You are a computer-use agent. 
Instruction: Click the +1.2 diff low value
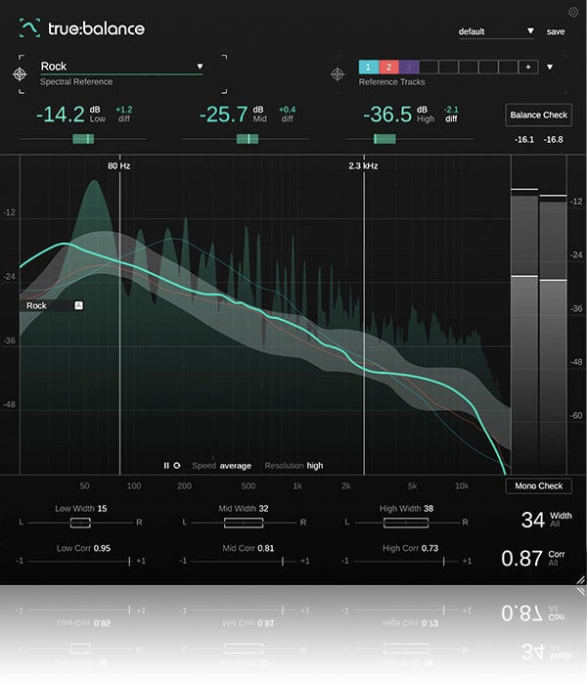click(124, 110)
